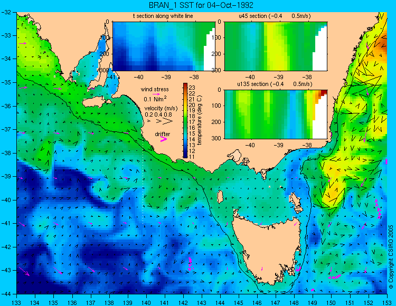Click the "velocity (m/s)" legend label
This screenshot has width=396, height=306.
[x=161, y=108]
